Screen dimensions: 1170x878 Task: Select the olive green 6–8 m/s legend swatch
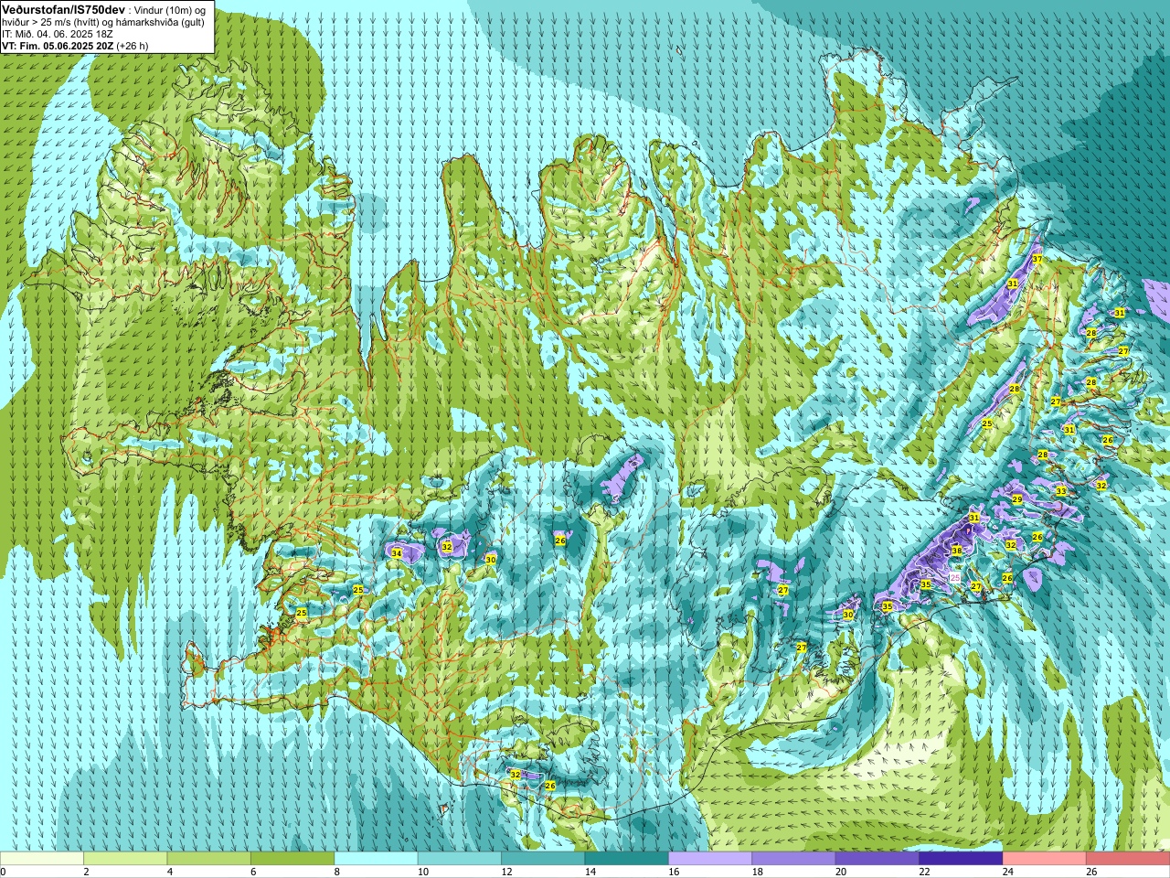(292, 858)
